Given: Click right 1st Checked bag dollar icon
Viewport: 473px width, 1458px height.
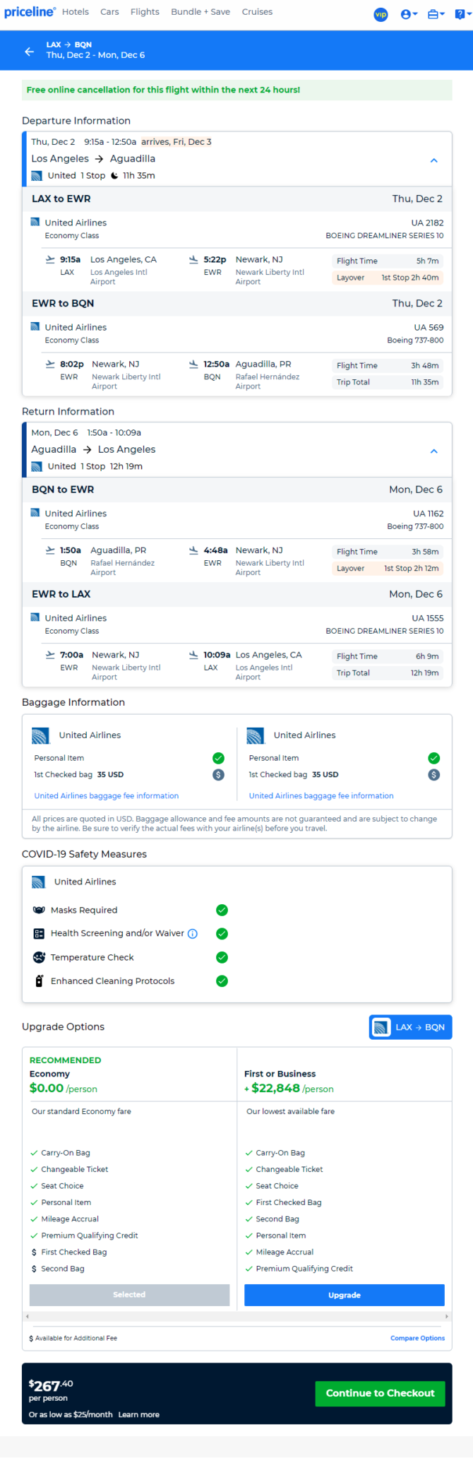Looking at the screenshot, I should [433, 775].
